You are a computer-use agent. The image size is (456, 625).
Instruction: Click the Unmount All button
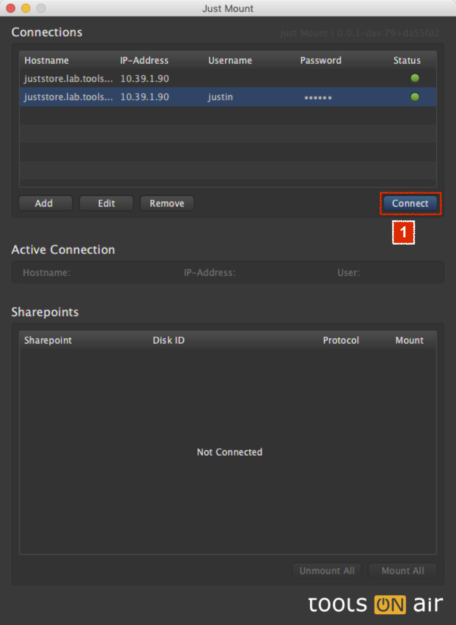[x=326, y=571]
